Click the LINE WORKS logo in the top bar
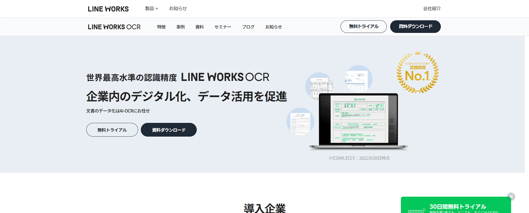 [x=108, y=9]
